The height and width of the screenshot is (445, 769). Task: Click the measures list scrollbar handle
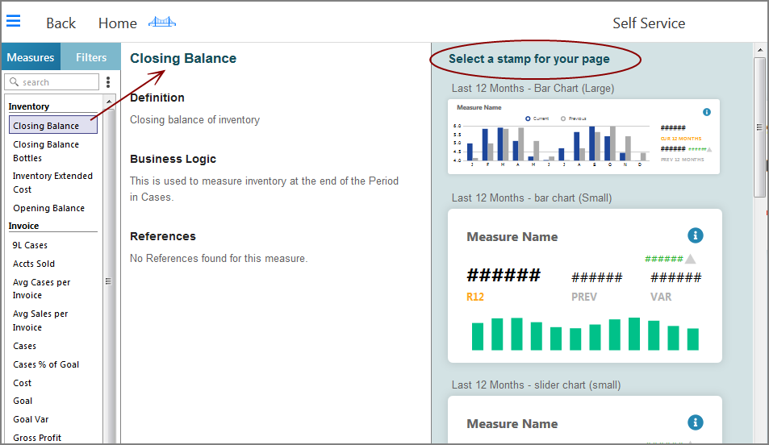108,281
